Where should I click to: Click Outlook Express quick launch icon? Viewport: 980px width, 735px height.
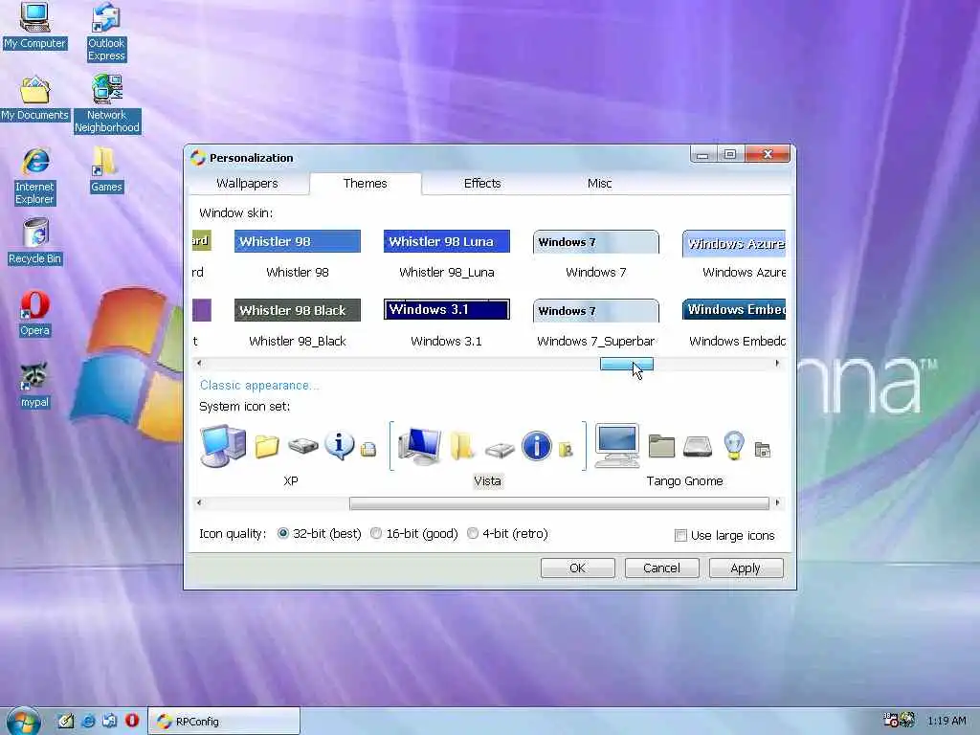tap(110, 721)
